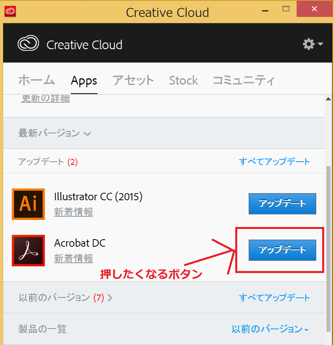Open 新着情報 under Illustrator CC
The height and width of the screenshot is (345, 334).
coord(74,212)
